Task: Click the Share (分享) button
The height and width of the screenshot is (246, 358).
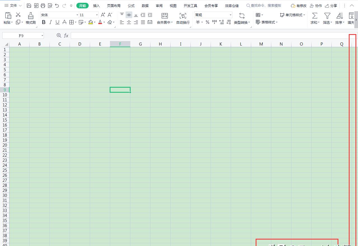Action: point(331,6)
